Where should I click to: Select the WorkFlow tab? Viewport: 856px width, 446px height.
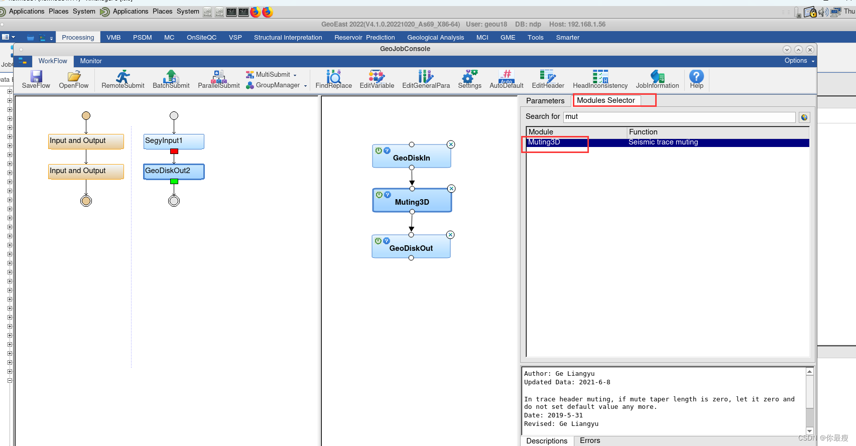point(53,61)
